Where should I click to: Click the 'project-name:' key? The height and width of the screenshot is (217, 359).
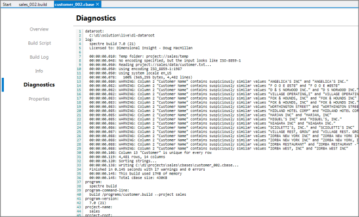(x=99, y=207)
